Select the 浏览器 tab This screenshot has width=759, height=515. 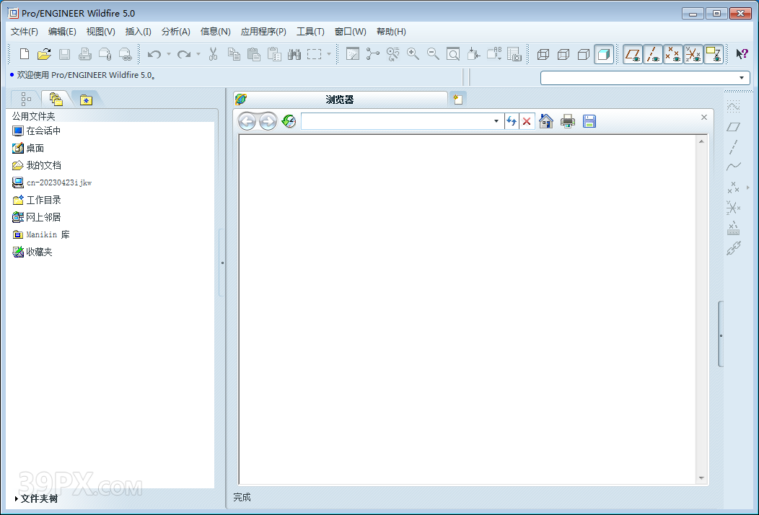click(x=340, y=100)
